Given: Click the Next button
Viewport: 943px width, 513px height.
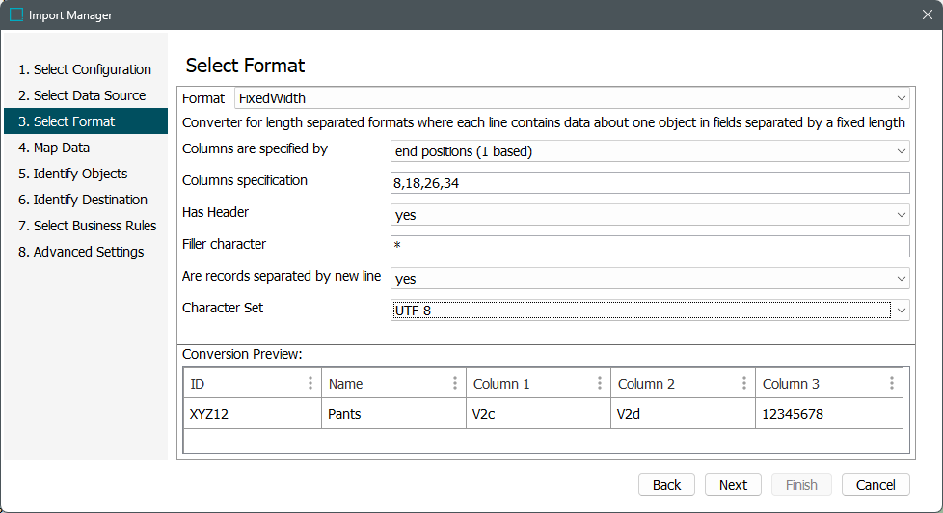Looking at the screenshot, I should point(733,485).
